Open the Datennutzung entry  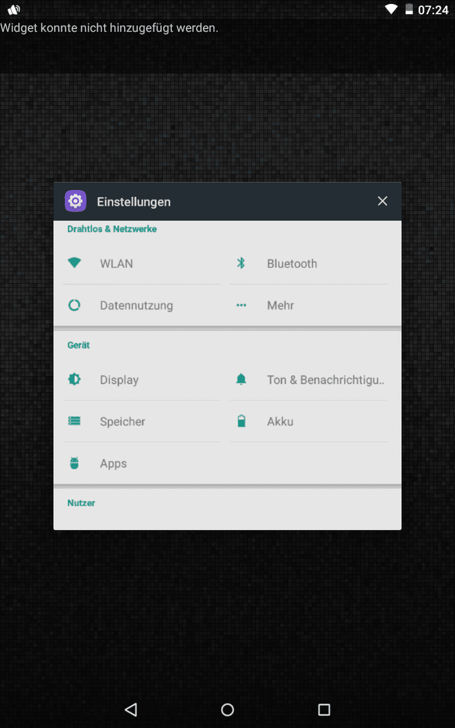coord(136,305)
